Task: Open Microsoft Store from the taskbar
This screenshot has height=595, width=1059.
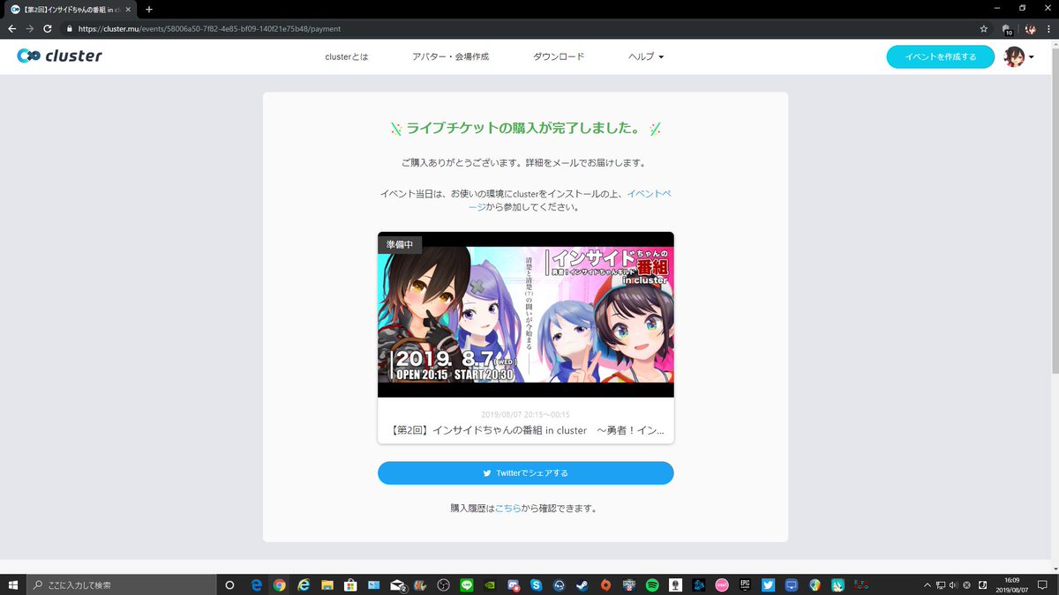Action: coord(351,584)
